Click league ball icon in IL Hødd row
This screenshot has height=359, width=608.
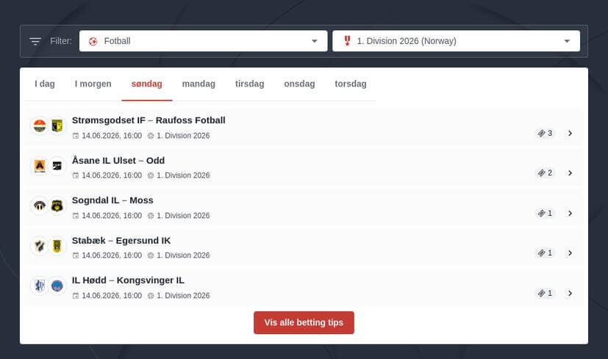point(151,295)
